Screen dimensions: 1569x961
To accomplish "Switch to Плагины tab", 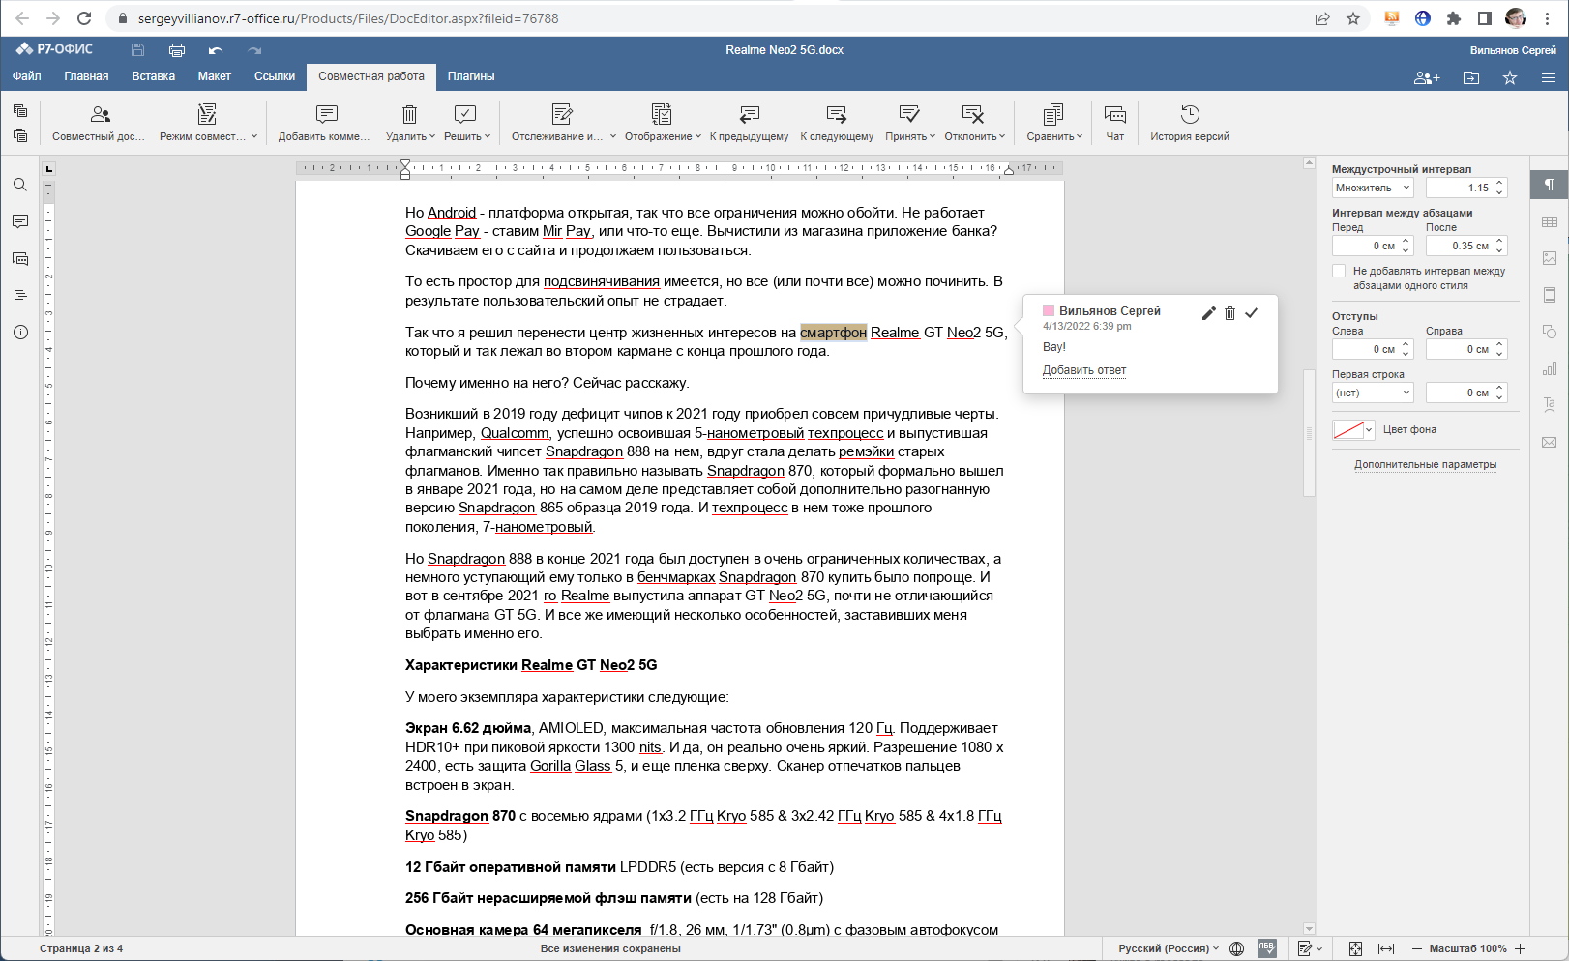I will pos(471,76).
